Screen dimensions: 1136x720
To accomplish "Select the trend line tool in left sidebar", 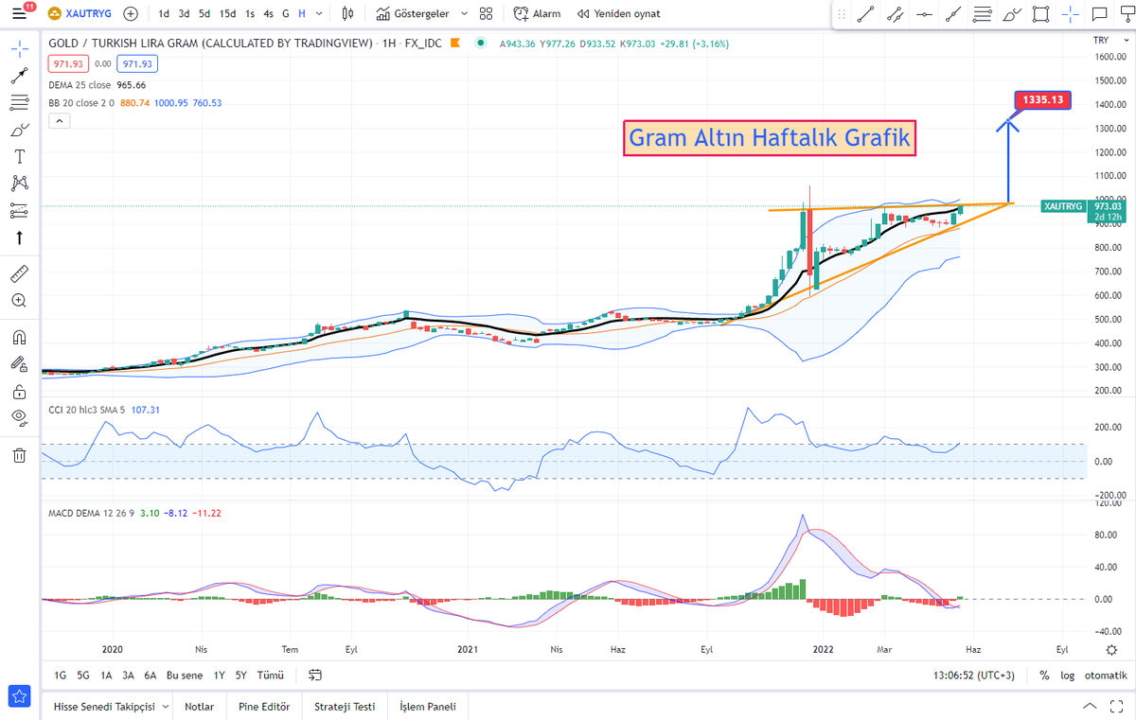I will click(19, 76).
